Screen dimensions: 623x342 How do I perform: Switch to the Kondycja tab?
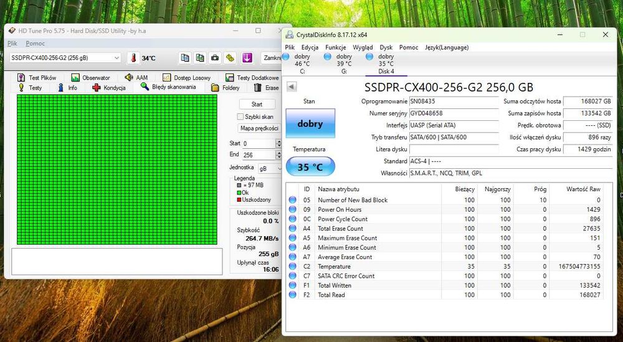click(x=109, y=88)
